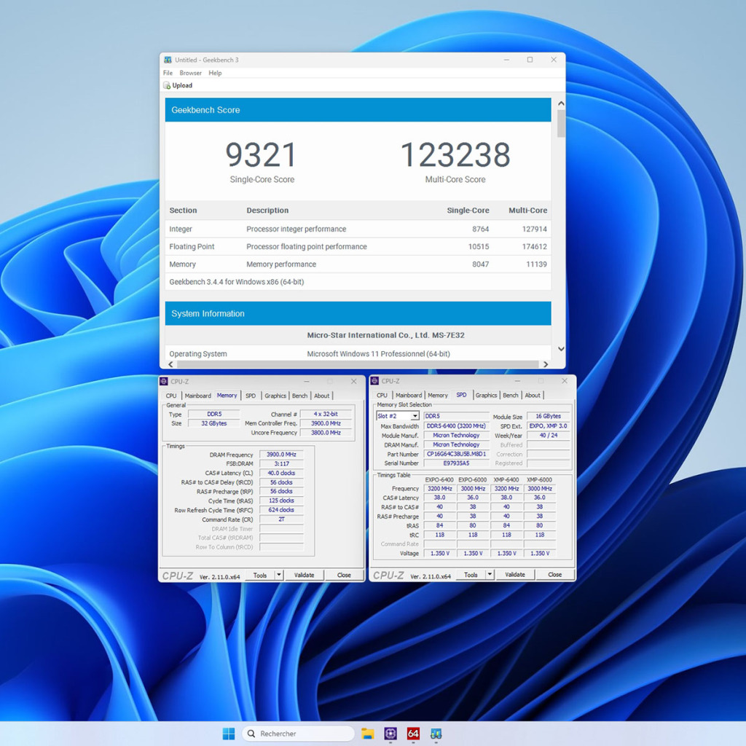Screen dimensions: 746x746
Task: Minimize the left CPU-Z window
Action: (307, 382)
